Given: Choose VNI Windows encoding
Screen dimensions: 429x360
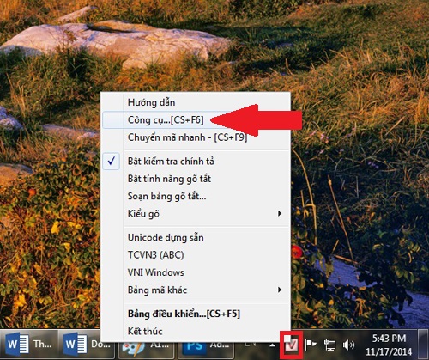Looking at the screenshot, I should (196, 272).
